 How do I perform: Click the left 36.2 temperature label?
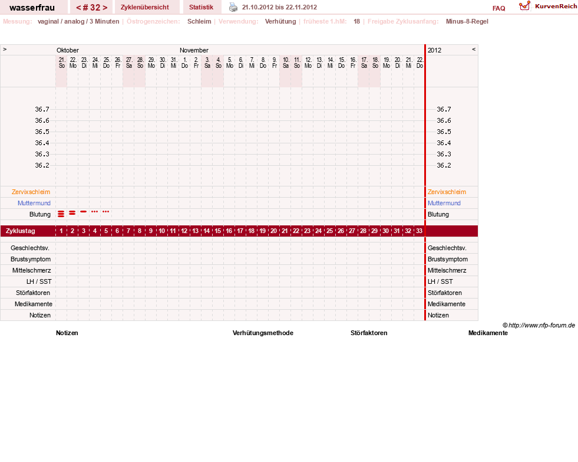[42, 165]
